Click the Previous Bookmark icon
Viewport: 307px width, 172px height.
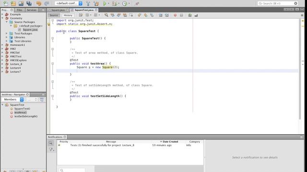click(140, 15)
